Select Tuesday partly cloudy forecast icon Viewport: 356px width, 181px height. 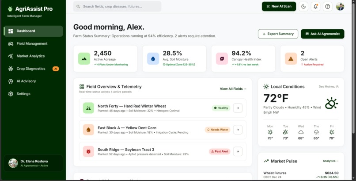pos(285,132)
